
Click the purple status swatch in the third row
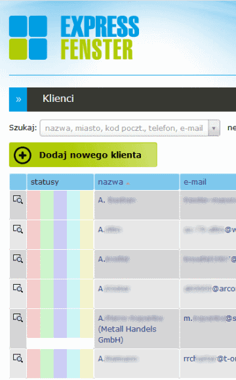[60, 264]
